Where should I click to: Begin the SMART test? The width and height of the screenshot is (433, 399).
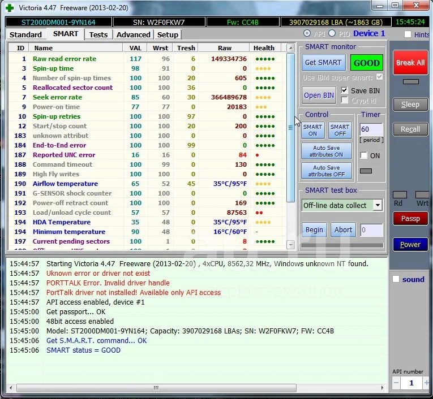pos(314,229)
